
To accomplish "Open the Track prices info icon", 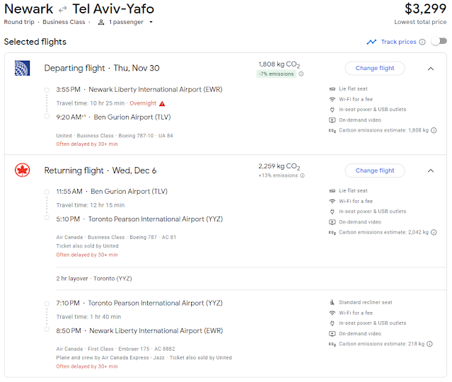I will coord(422,42).
